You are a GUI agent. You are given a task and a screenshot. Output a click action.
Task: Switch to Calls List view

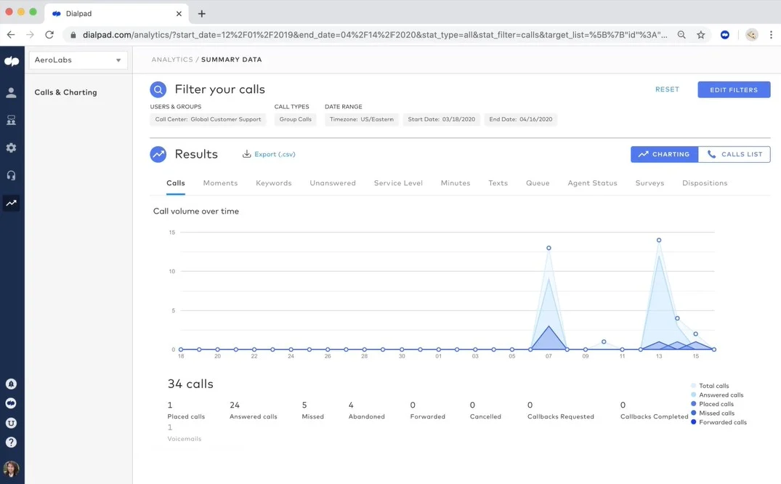pyautogui.click(x=735, y=155)
